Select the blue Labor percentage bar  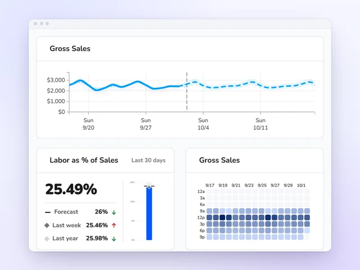(149, 214)
